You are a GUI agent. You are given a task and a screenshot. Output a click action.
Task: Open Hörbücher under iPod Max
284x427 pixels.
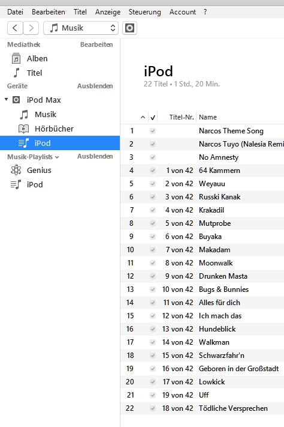pyautogui.click(x=54, y=129)
